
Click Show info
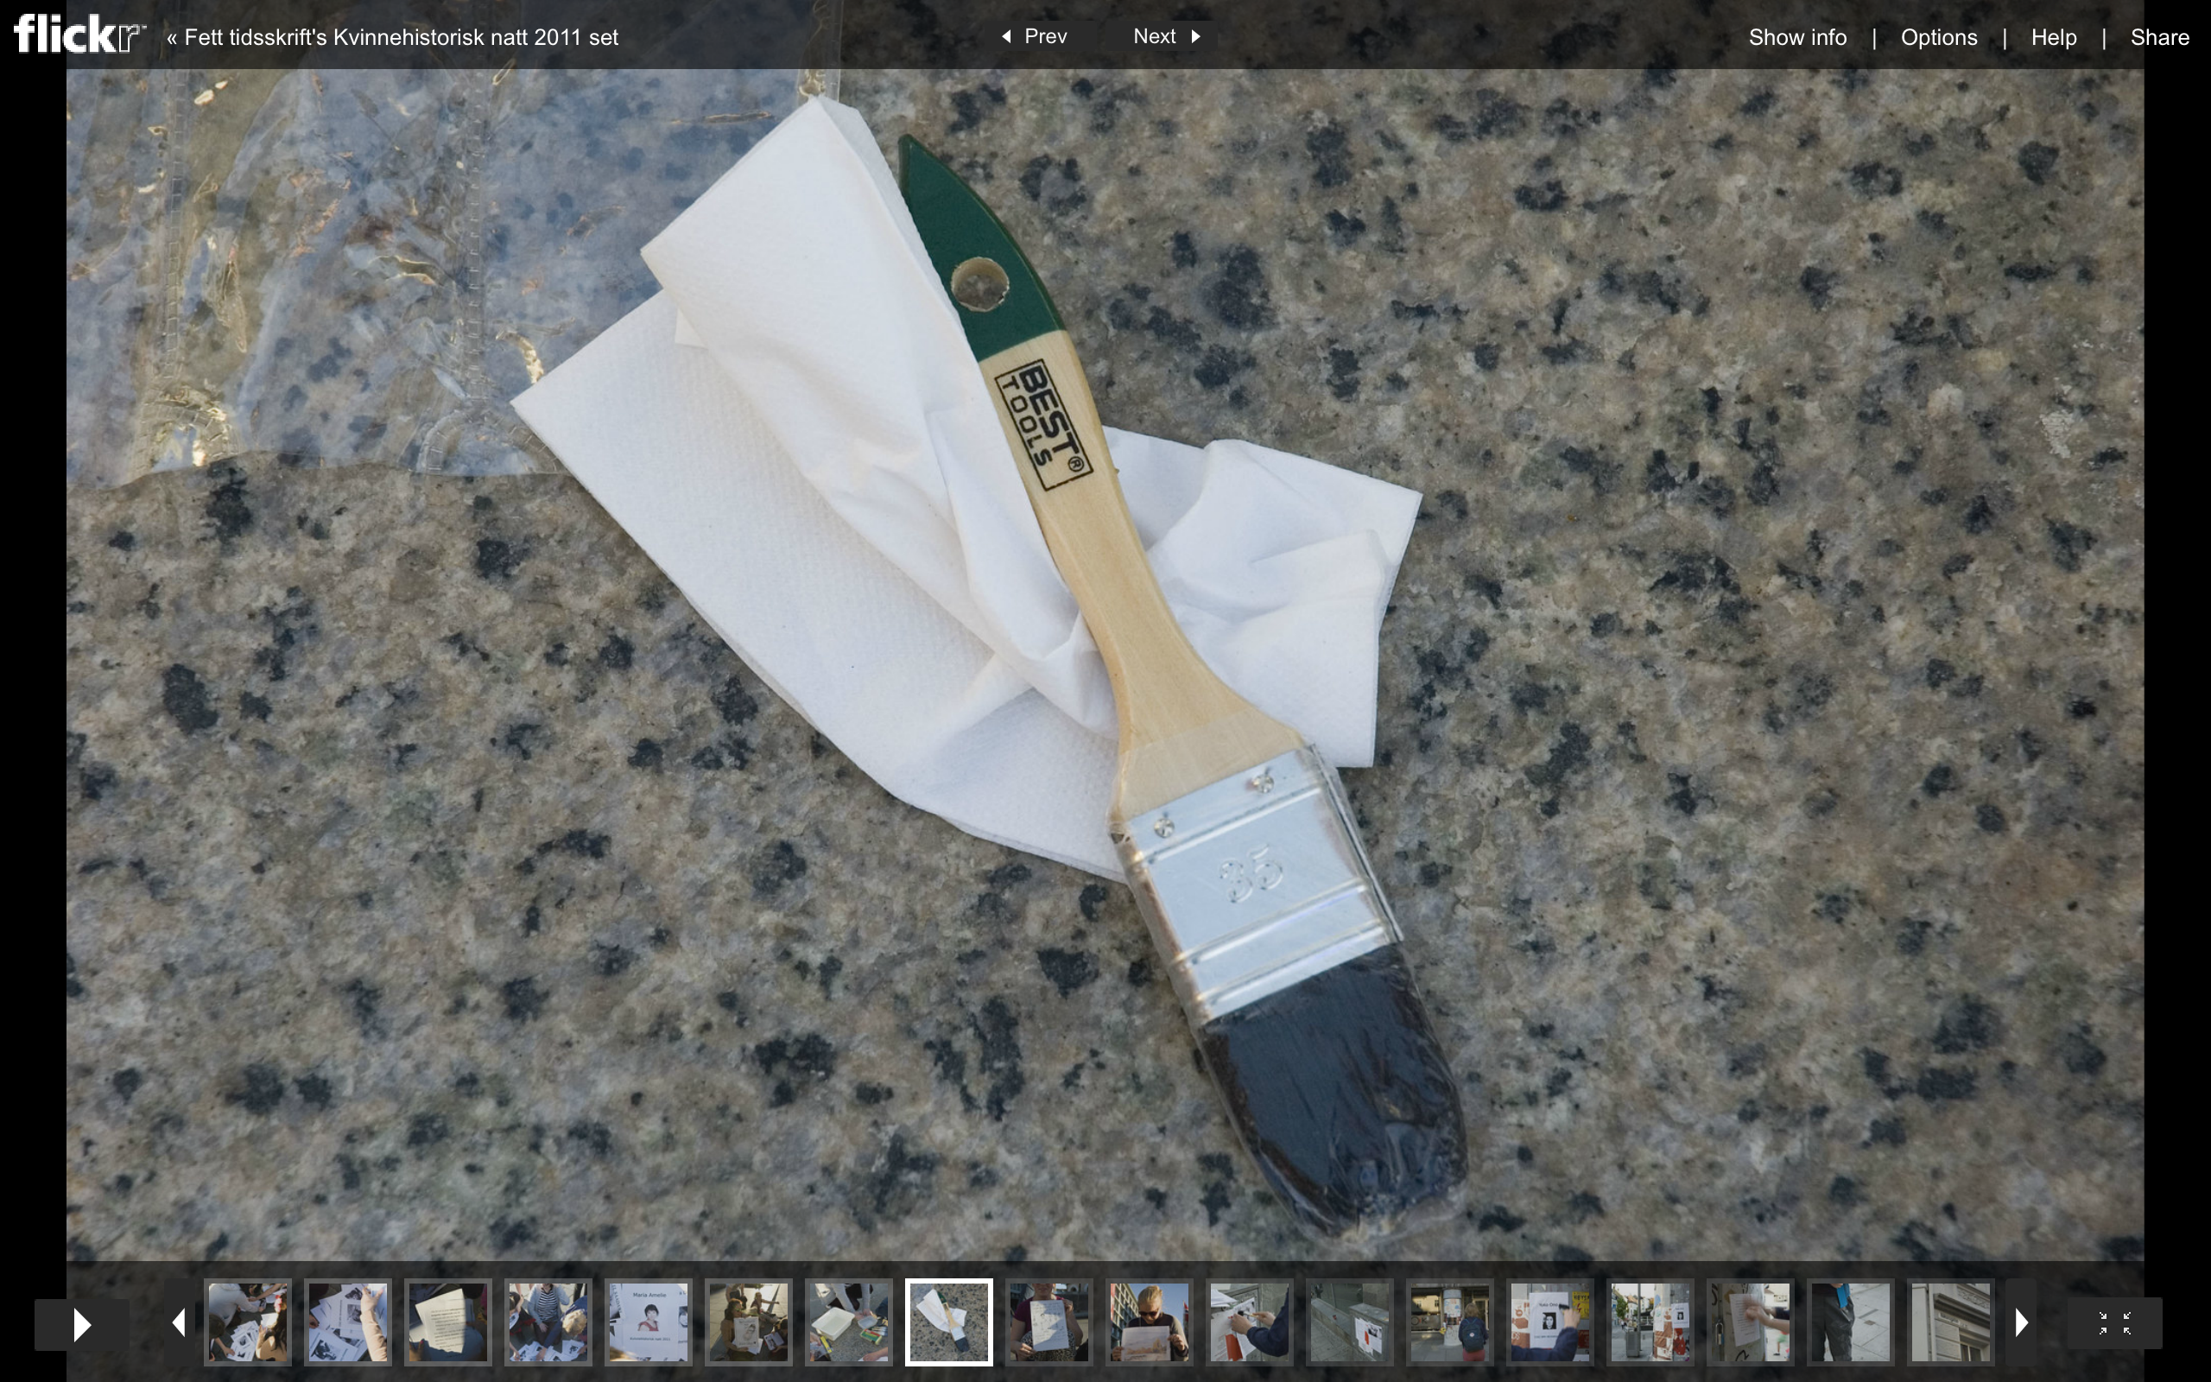pyautogui.click(x=1797, y=37)
